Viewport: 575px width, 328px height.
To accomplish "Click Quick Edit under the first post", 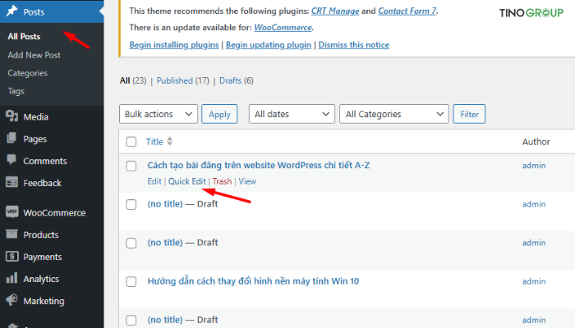I will click(x=187, y=181).
